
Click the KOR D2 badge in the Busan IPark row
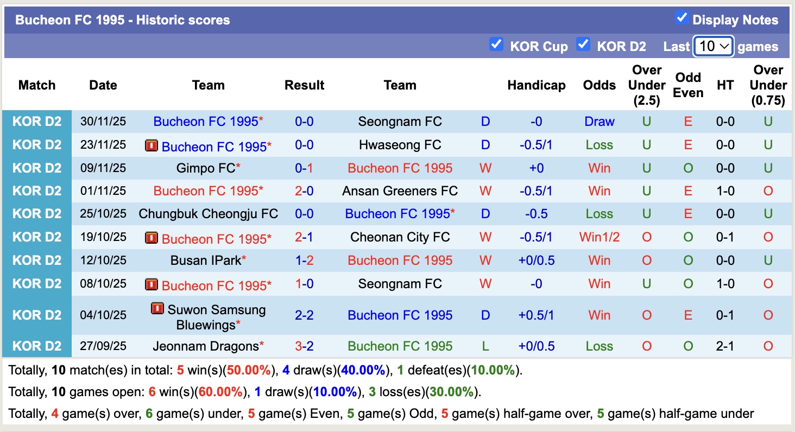point(37,260)
